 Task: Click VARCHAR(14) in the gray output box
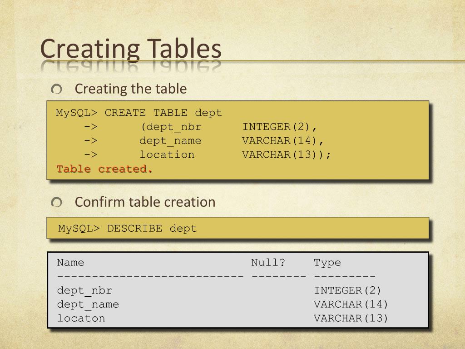pos(351,304)
